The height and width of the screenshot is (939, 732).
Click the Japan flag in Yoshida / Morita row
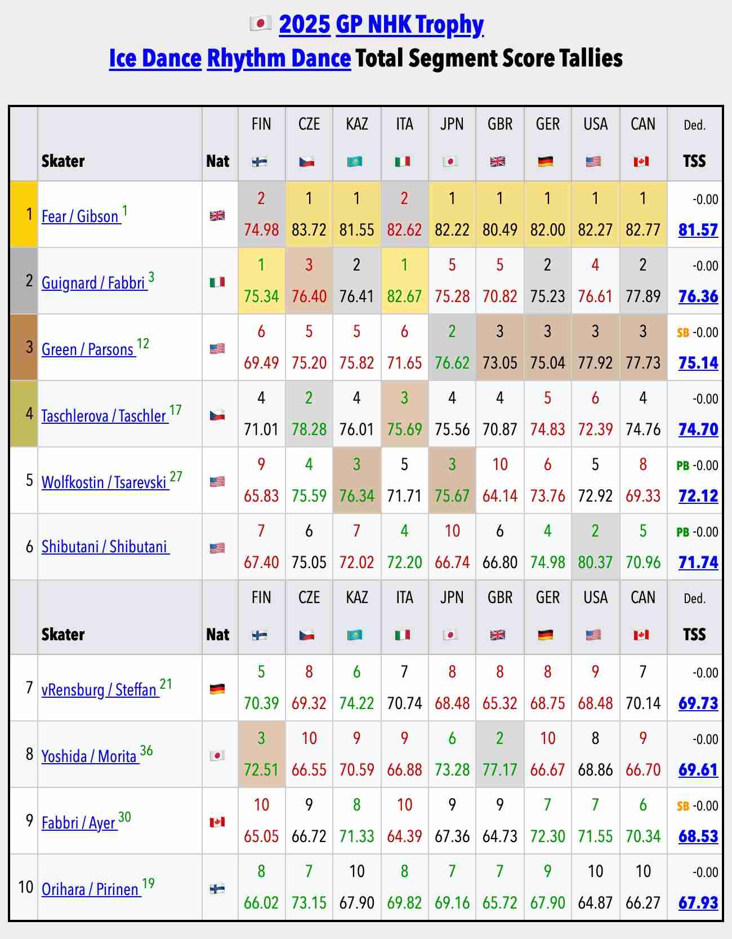217,755
